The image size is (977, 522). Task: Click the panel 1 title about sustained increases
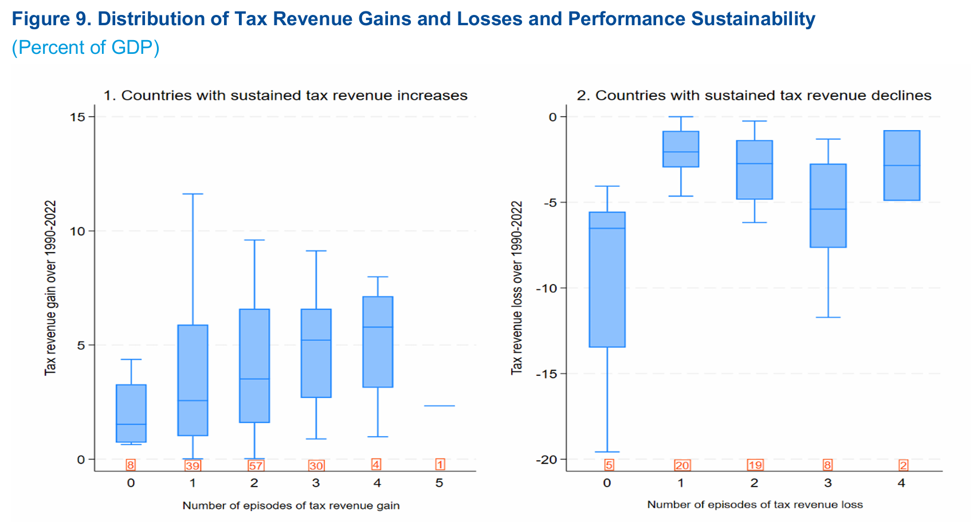tap(285, 95)
